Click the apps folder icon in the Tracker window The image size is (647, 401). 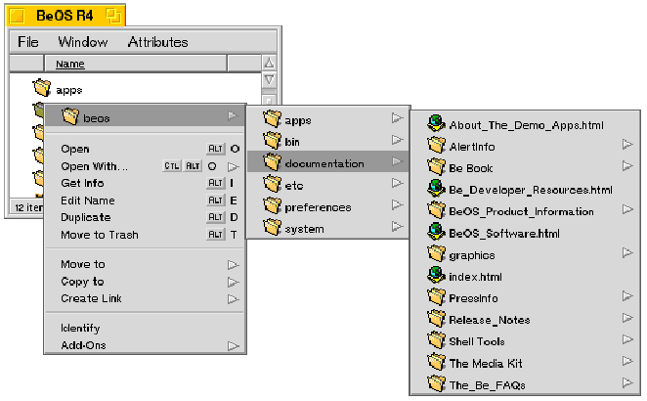tap(42, 88)
